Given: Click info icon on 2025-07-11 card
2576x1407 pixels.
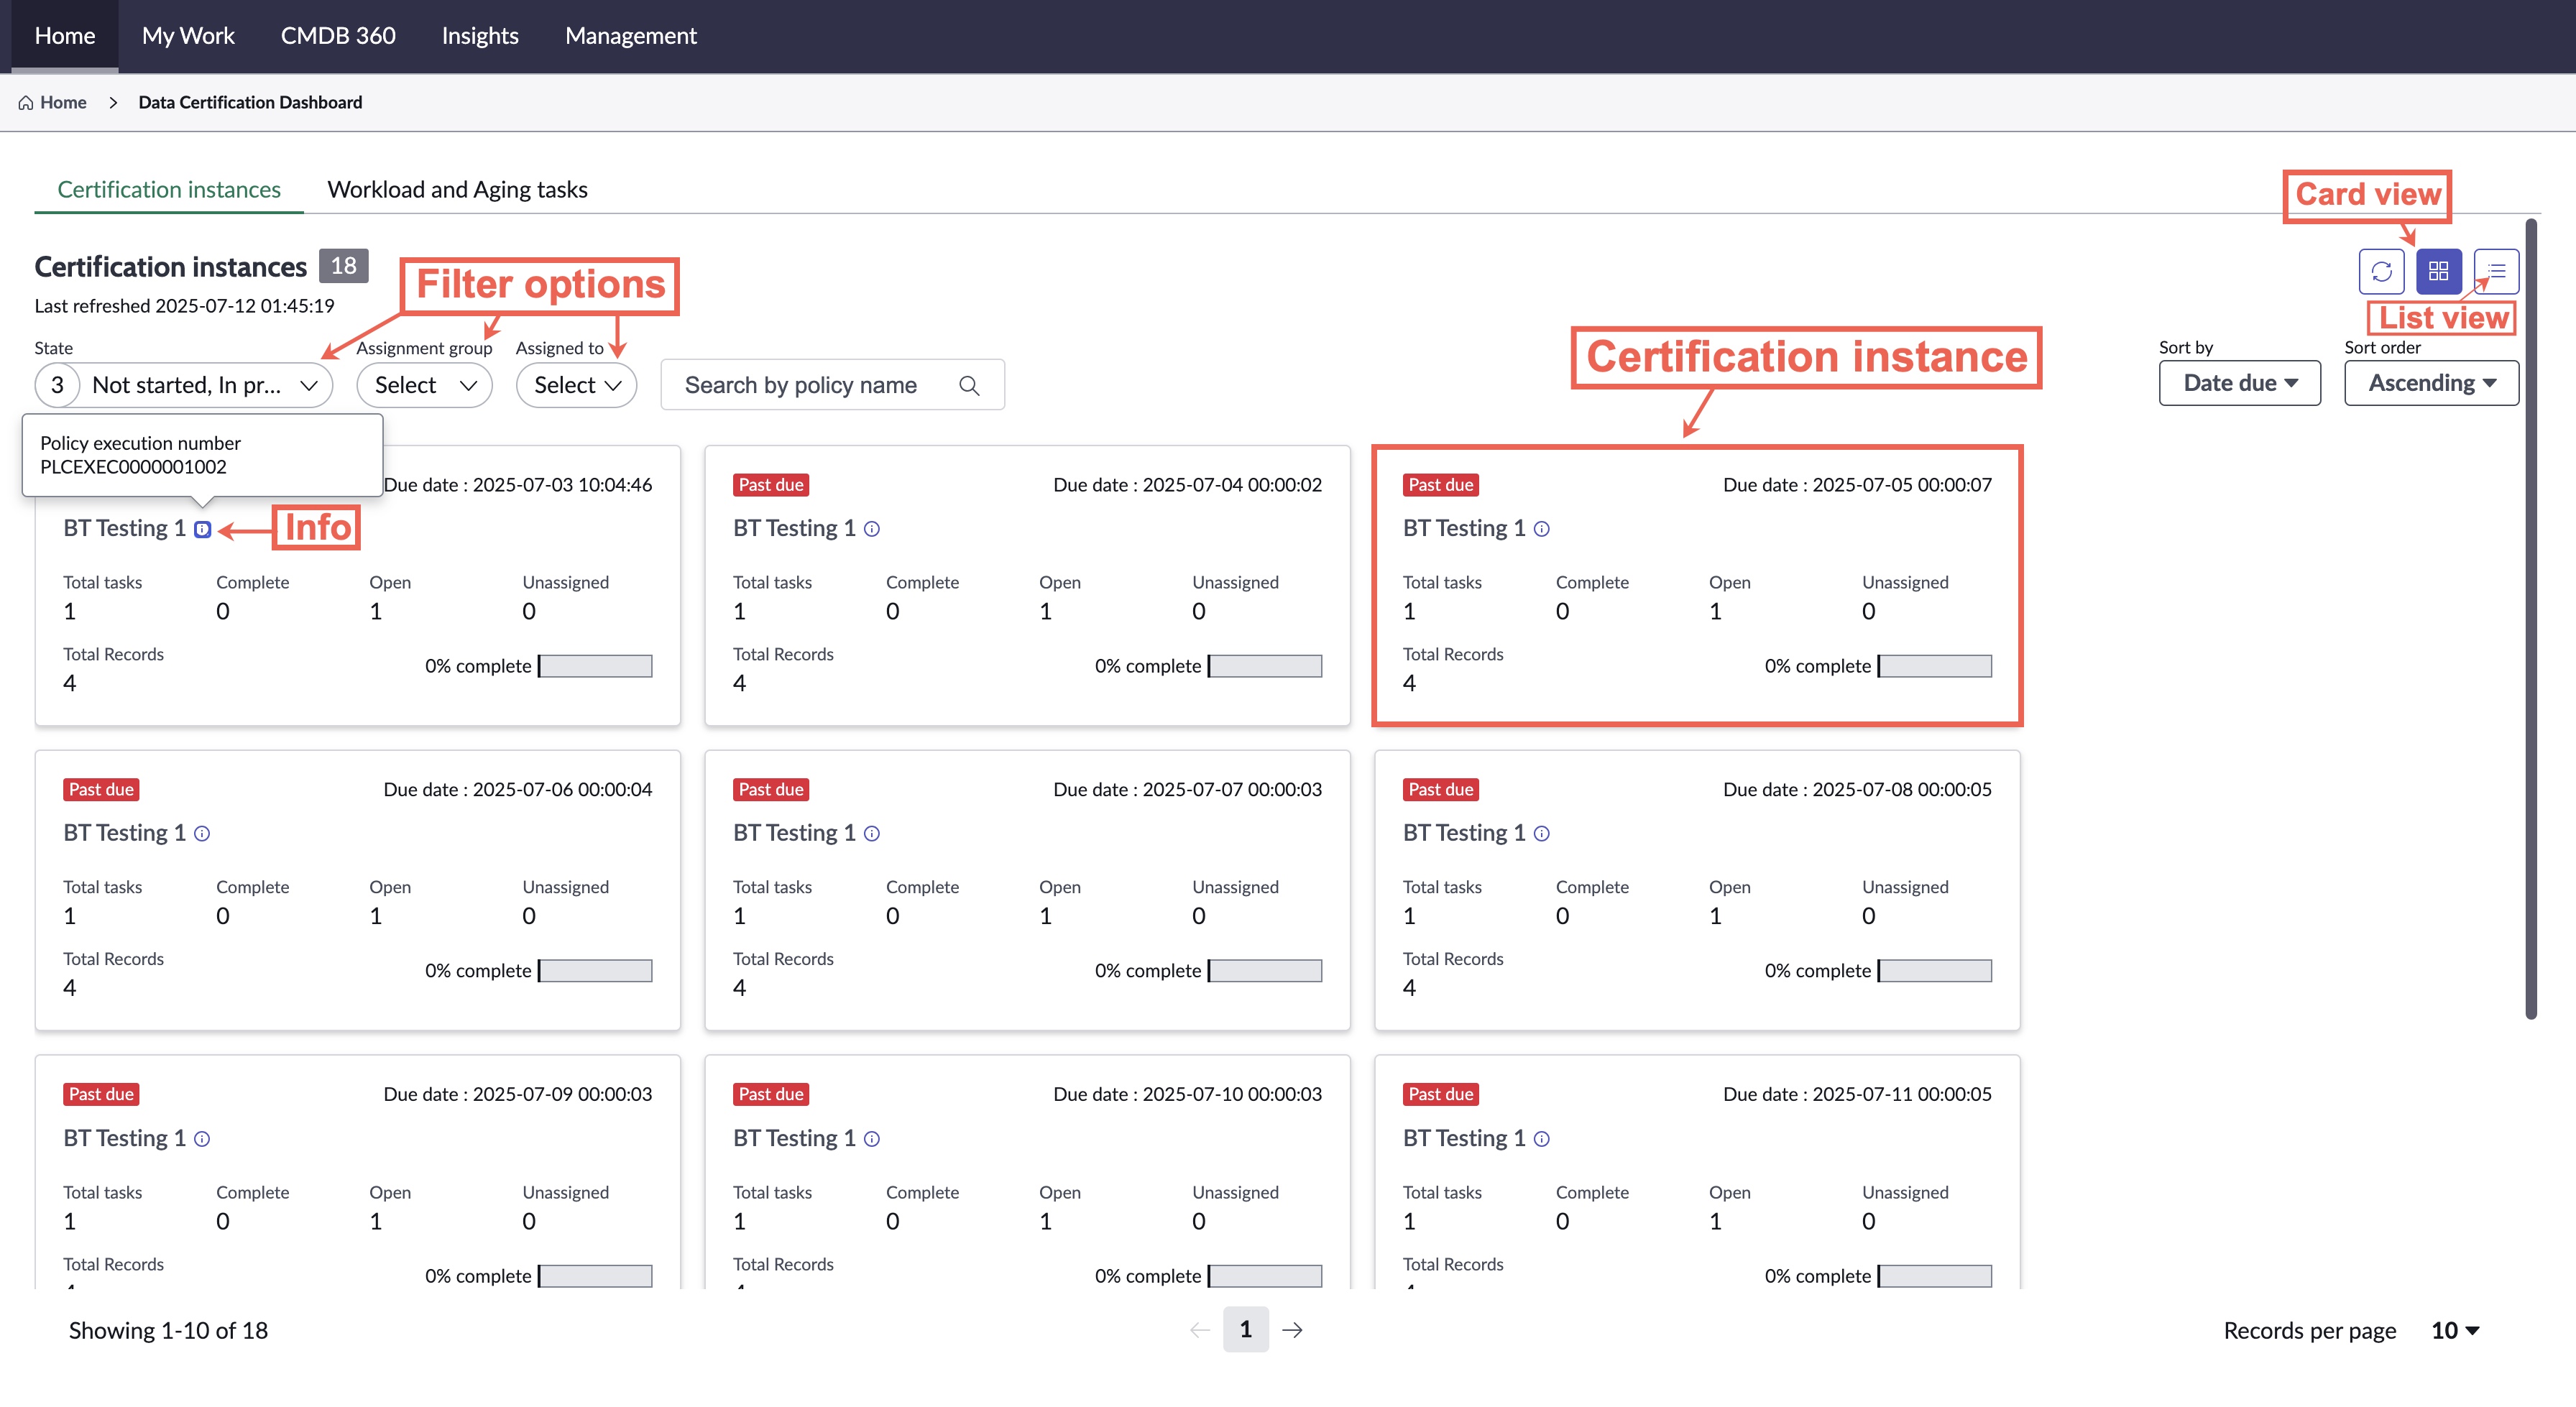Looking at the screenshot, I should point(1542,1138).
